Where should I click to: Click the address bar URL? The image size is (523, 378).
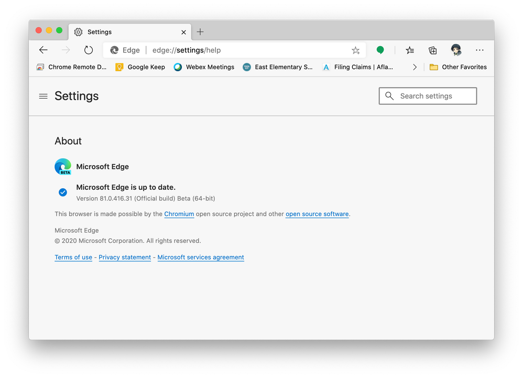pos(187,50)
